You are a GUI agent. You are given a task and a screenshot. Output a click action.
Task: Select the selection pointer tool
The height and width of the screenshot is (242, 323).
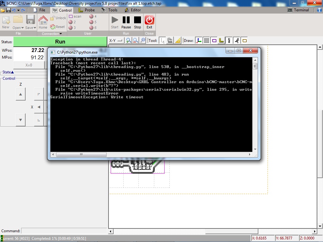coord(163,41)
